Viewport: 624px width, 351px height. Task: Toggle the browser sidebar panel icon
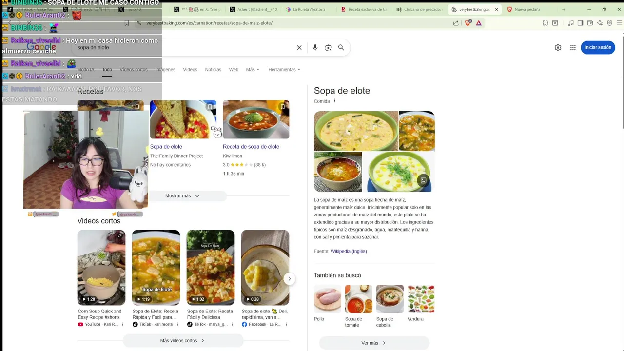[580, 23]
